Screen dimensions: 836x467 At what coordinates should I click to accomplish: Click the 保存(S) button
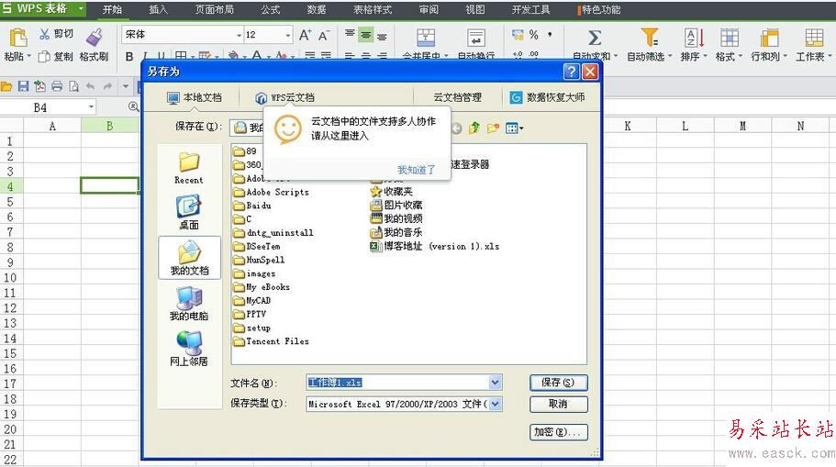(x=558, y=383)
